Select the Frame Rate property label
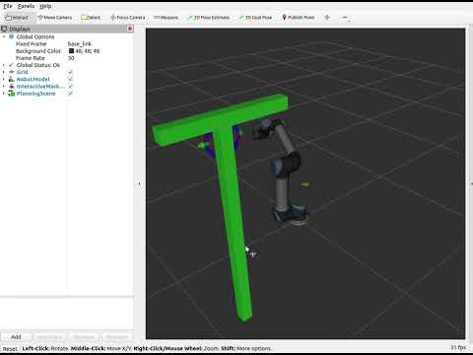The width and height of the screenshot is (473, 355). click(31, 58)
